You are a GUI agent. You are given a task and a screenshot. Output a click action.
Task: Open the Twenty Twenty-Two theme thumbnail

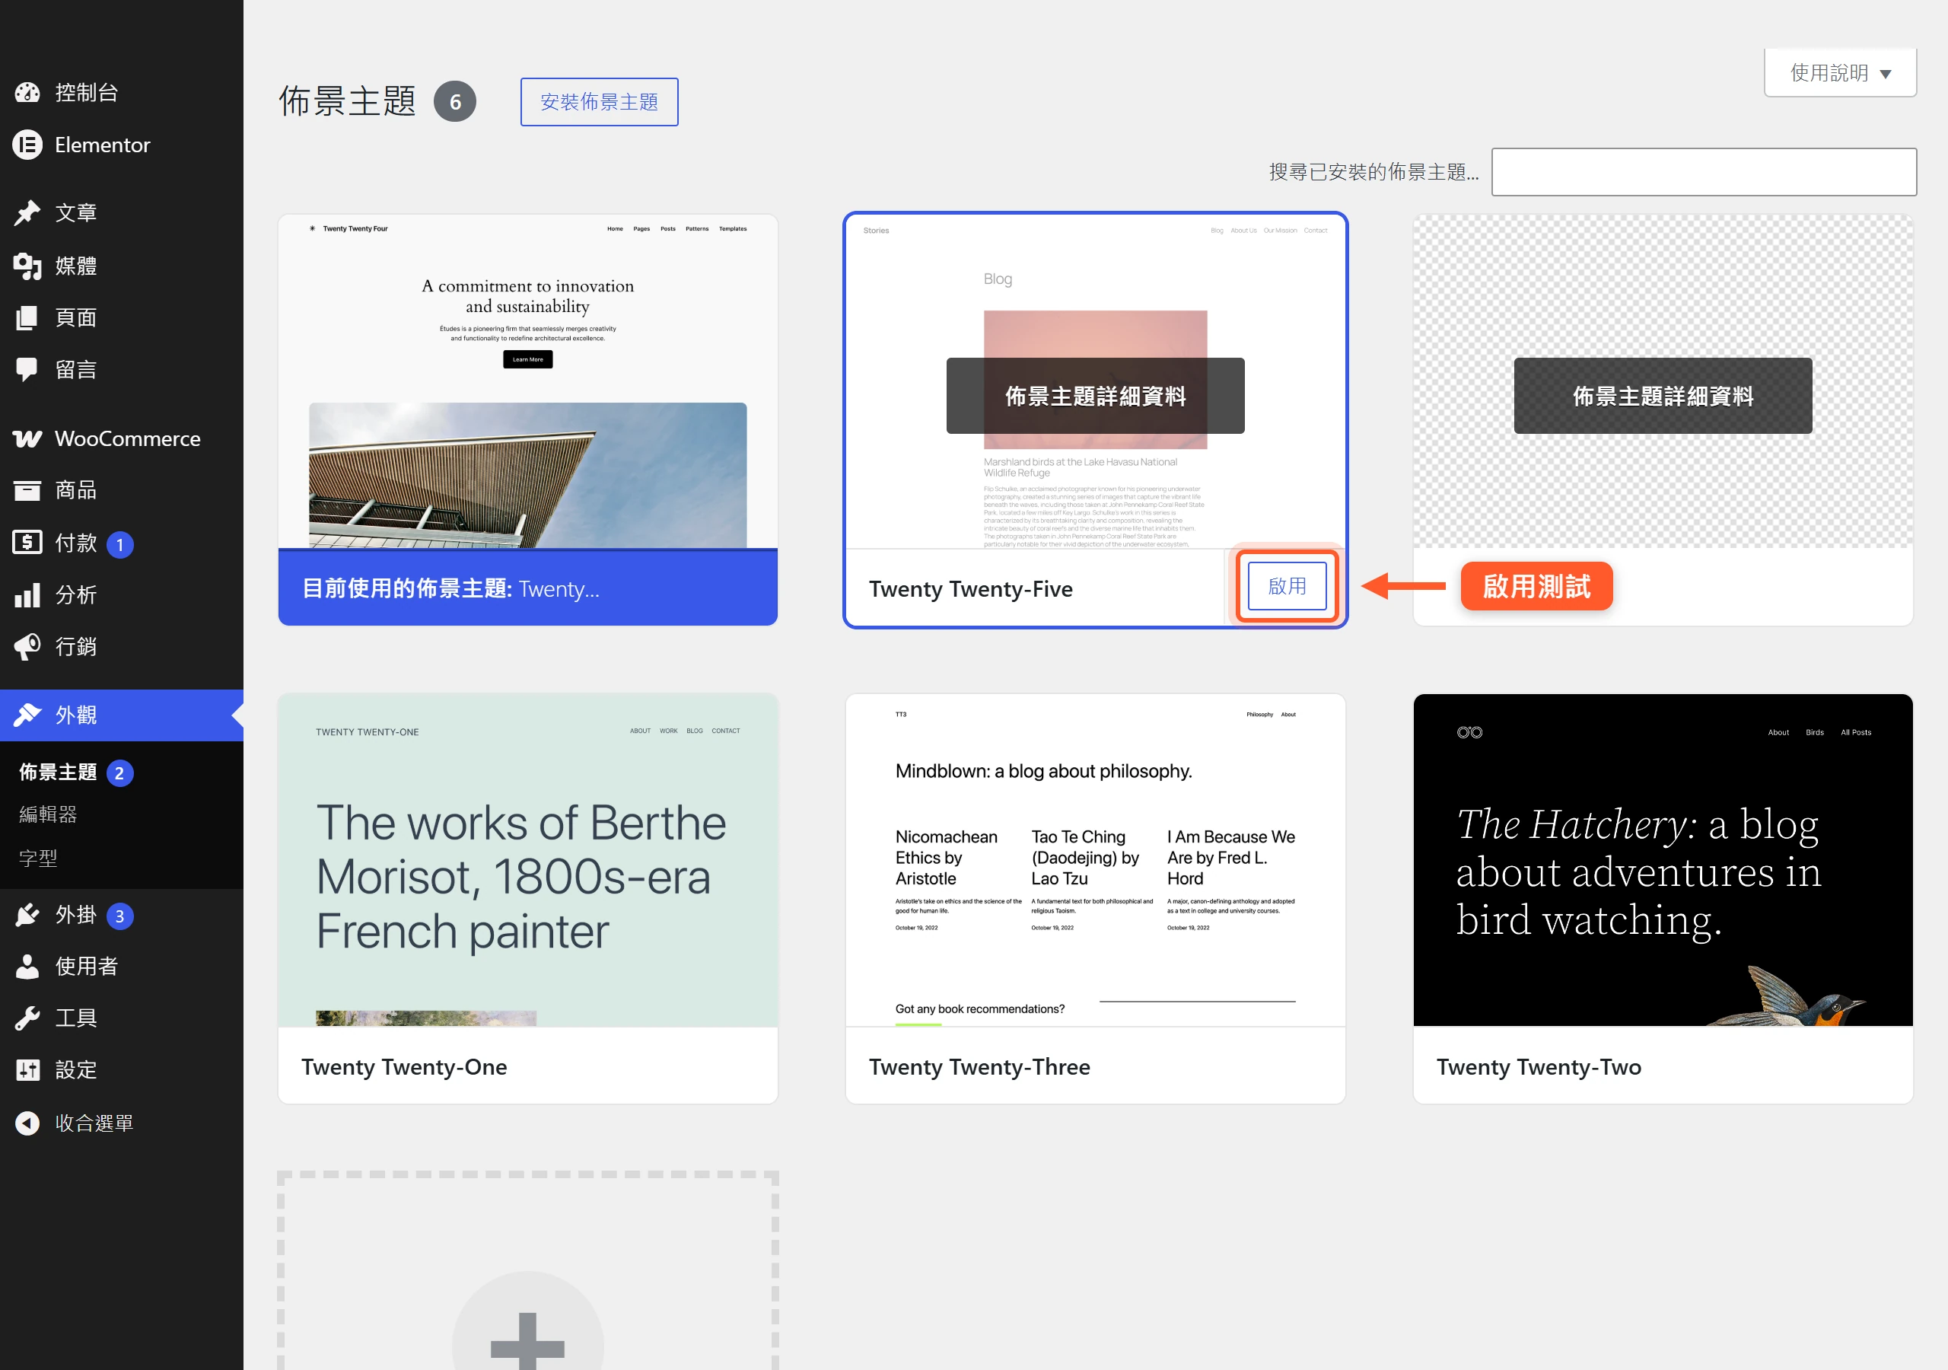(1663, 860)
